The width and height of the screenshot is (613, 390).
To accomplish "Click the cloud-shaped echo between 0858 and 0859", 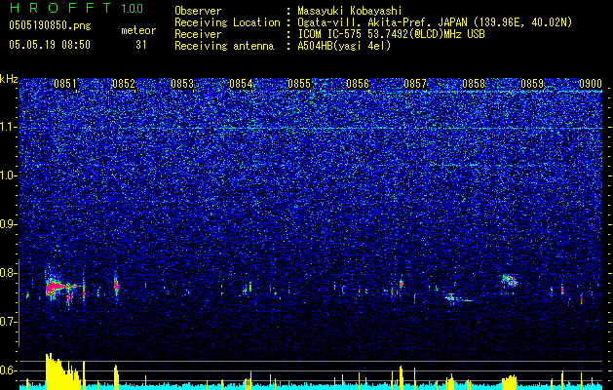I will (510, 280).
